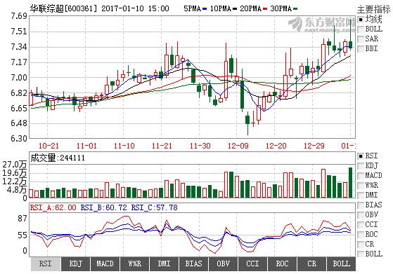Select the BOLL sub-indicator radio in right list
393x274 pixels.
(361, 254)
